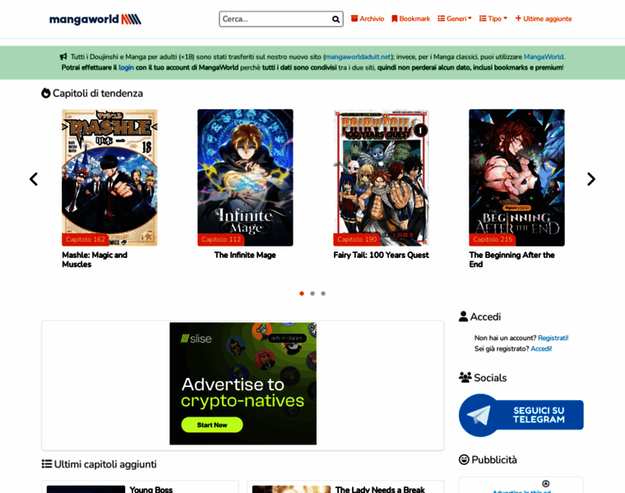Open The Beginning After the End cover
Image resolution: width=625 pixels, height=493 pixels.
point(516,177)
